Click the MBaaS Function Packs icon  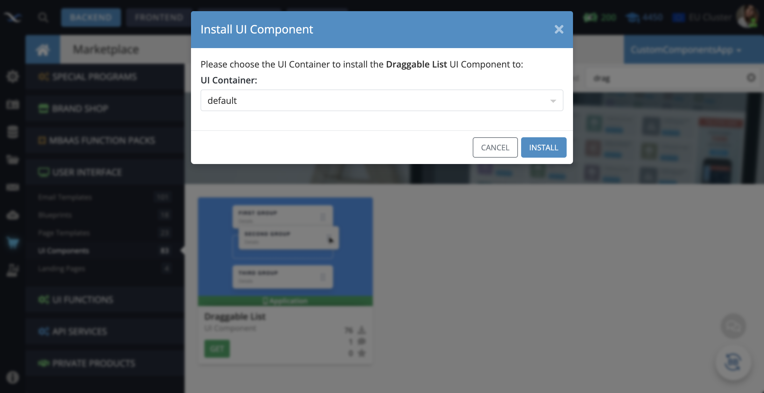[x=42, y=140]
